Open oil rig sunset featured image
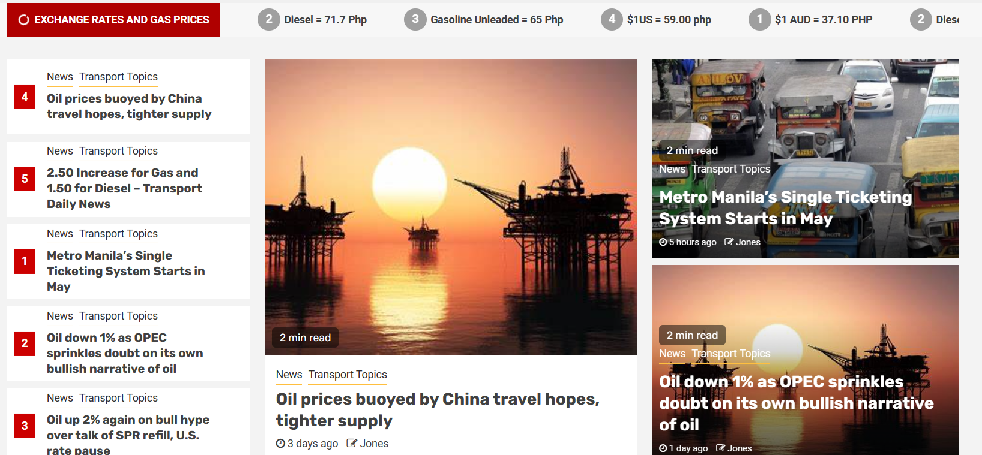Viewport: 982px width, 455px height. point(451,207)
